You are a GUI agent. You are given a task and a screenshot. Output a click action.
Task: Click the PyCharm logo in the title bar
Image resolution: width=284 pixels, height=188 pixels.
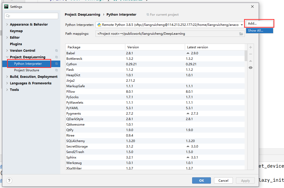tap(6, 7)
